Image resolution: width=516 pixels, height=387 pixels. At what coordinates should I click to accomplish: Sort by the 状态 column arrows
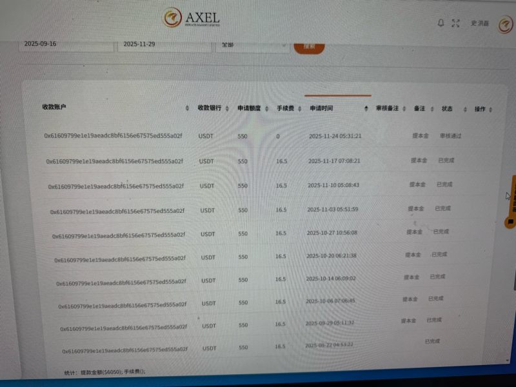(x=465, y=109)
